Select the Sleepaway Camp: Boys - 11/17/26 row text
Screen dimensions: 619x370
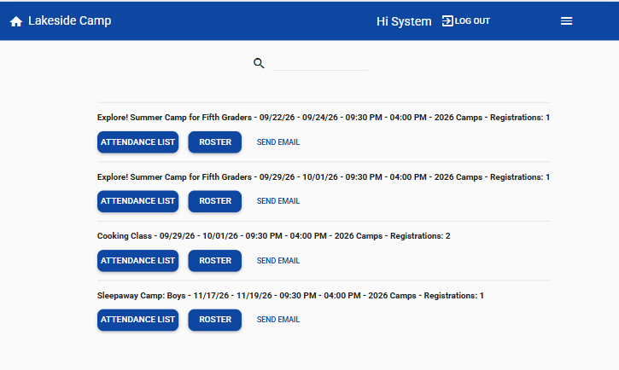point(290,296)
